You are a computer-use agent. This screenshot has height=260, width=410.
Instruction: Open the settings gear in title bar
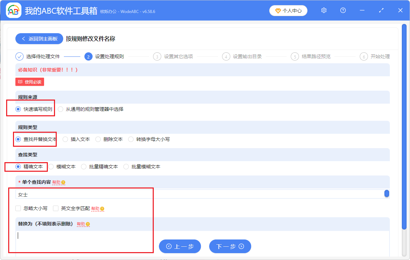coord(324,10)
